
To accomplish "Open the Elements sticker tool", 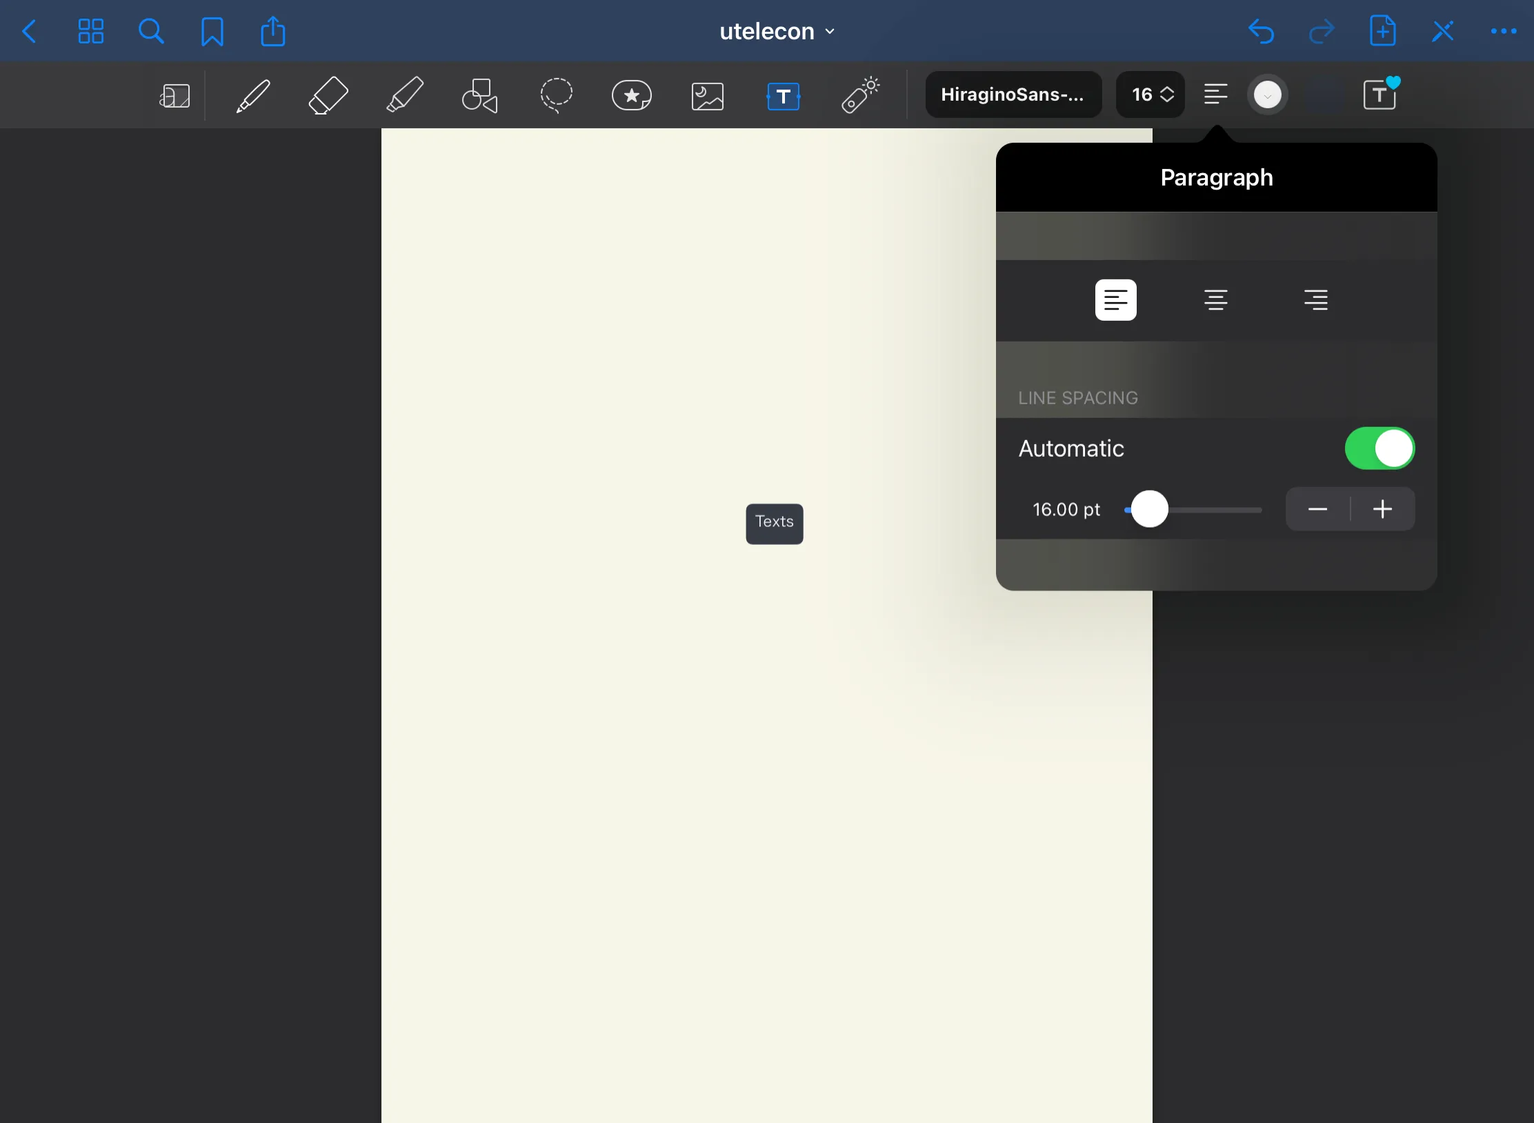I will [x=631, y=95].
